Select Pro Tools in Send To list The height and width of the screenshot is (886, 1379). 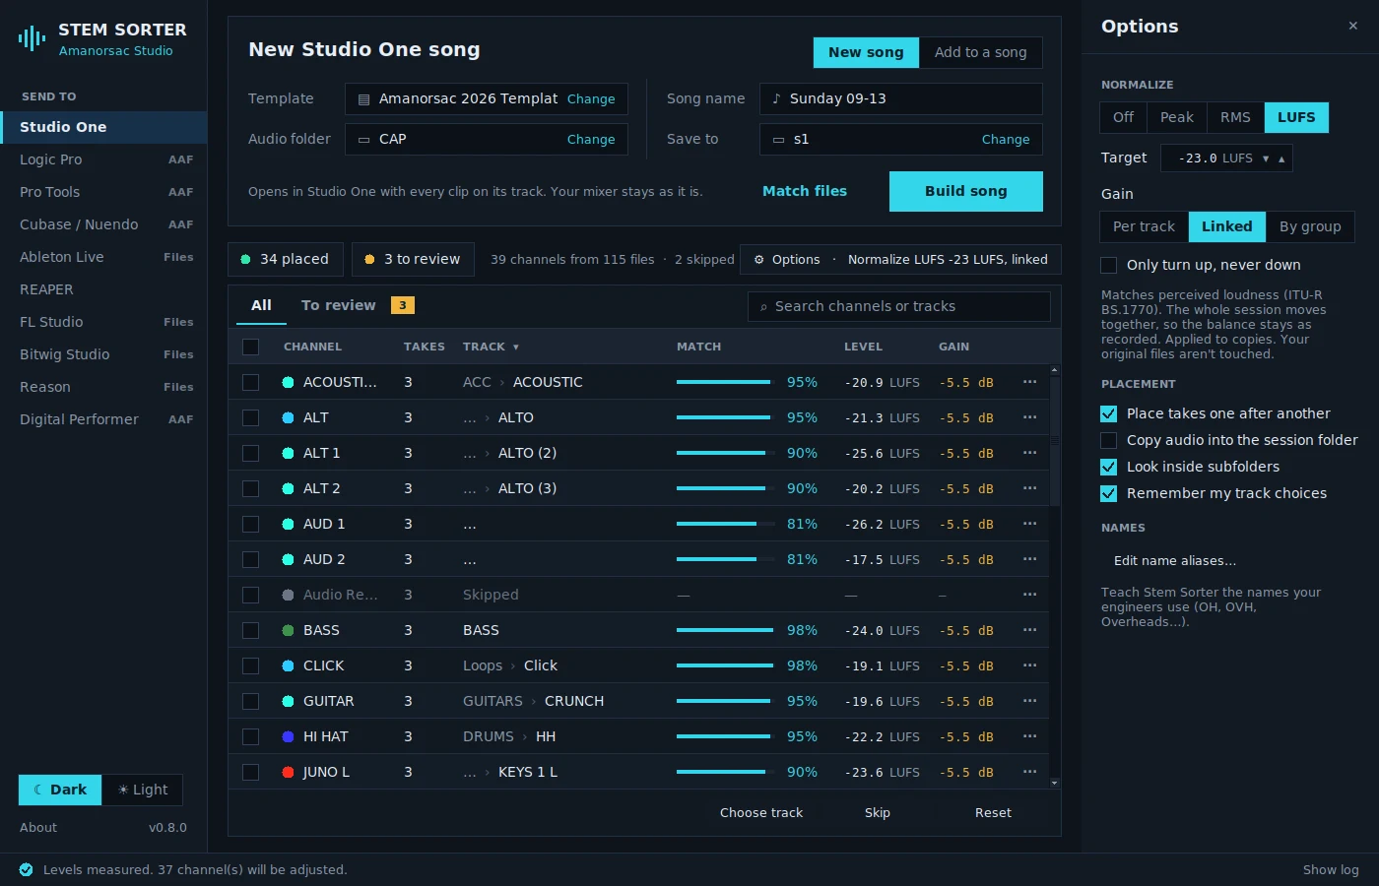coord(103,192)
